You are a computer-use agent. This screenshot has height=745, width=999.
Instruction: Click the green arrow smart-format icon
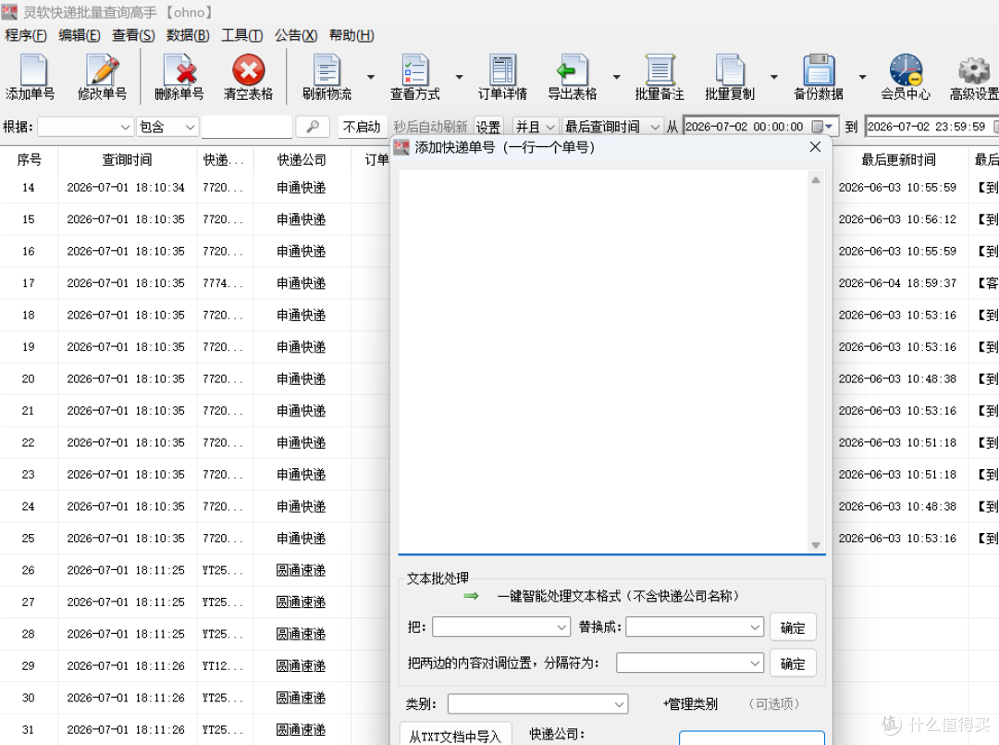(471, 596)
